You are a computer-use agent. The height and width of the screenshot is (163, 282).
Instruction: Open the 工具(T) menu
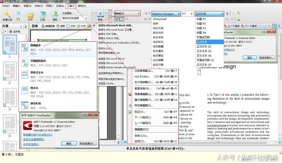(x=71, y=6)
